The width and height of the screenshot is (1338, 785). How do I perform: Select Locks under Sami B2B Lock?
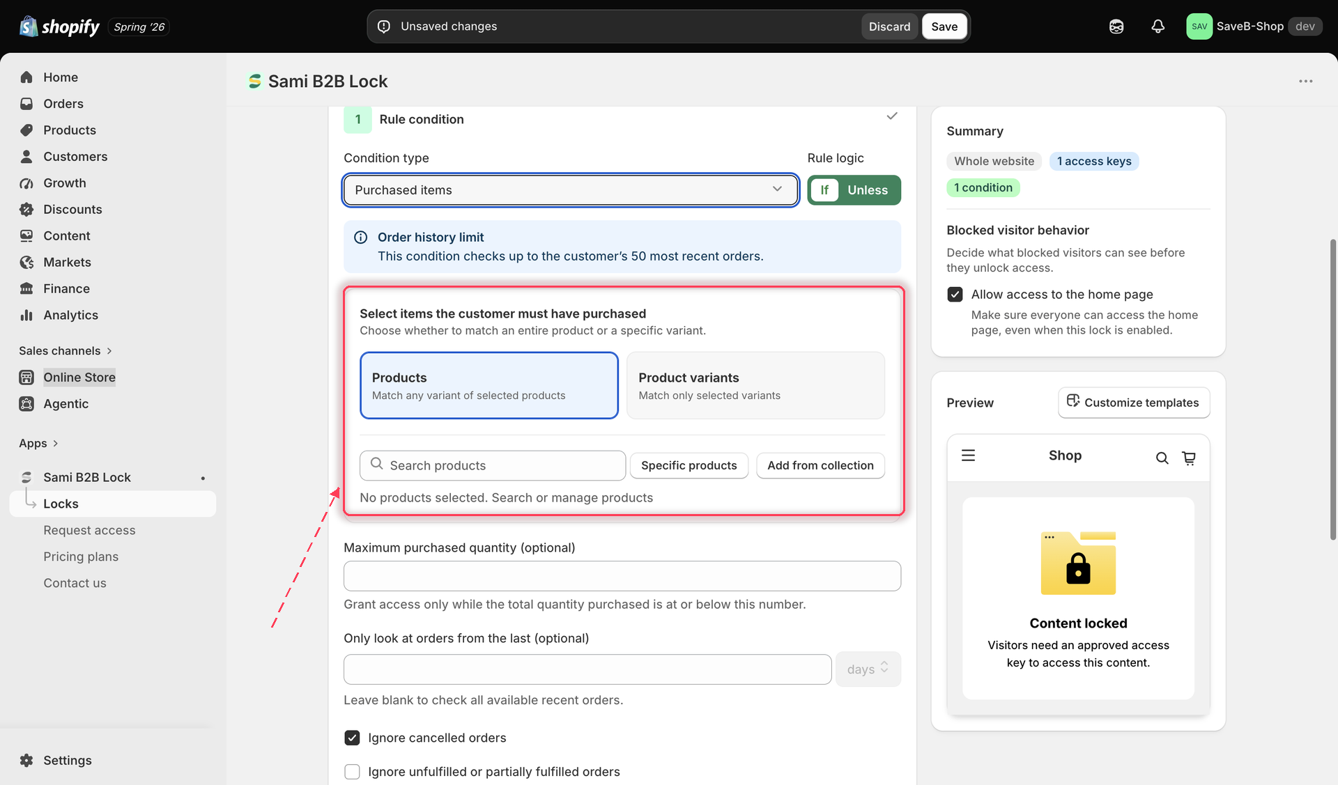point(113,504)
